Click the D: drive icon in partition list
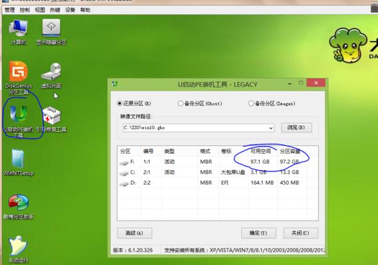Viewport: 378px width, 265px height. click(x=124, y=184)
